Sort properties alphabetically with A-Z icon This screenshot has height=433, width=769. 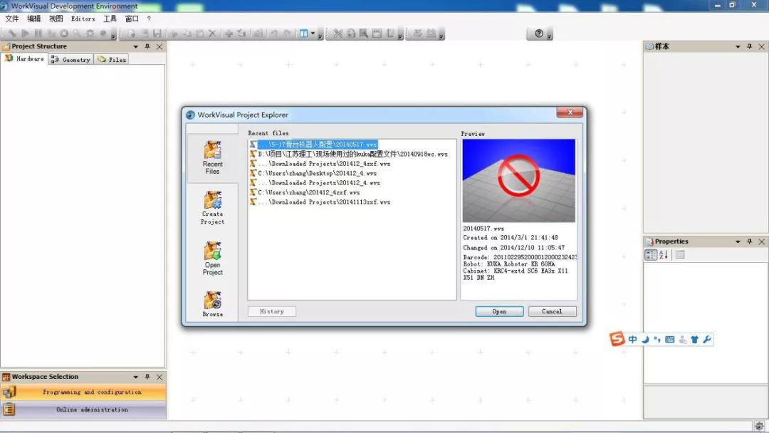pos(664,255)
